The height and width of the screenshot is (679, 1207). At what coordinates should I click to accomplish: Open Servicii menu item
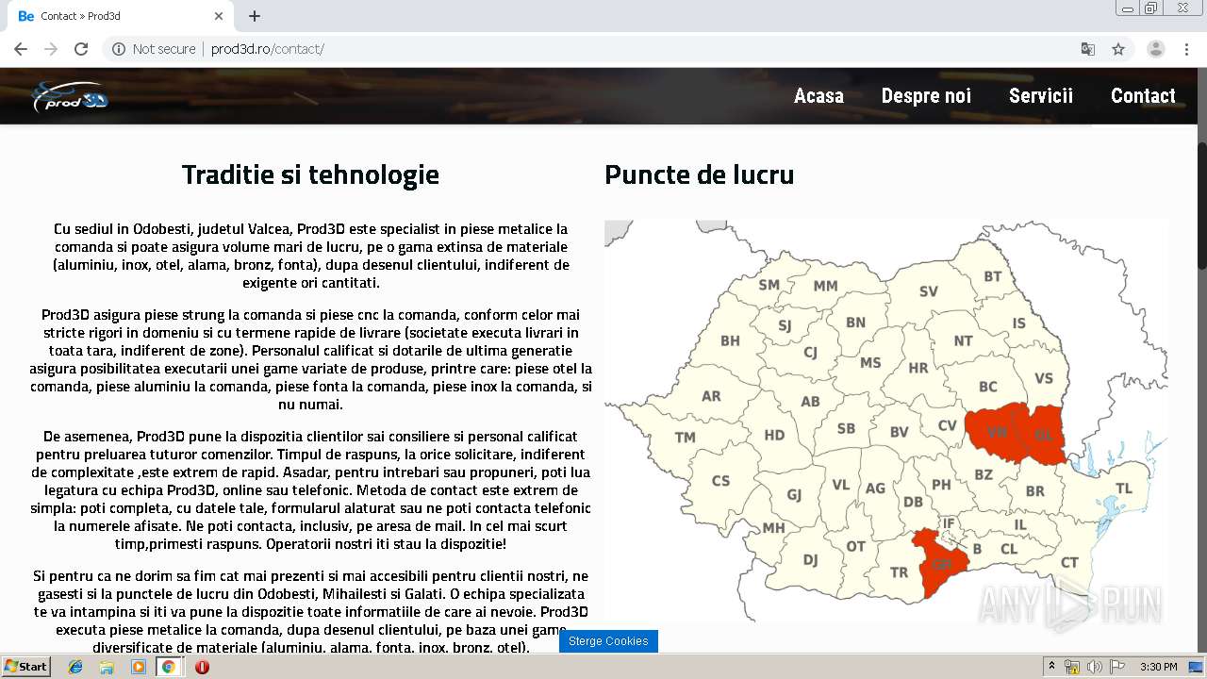1041,95
